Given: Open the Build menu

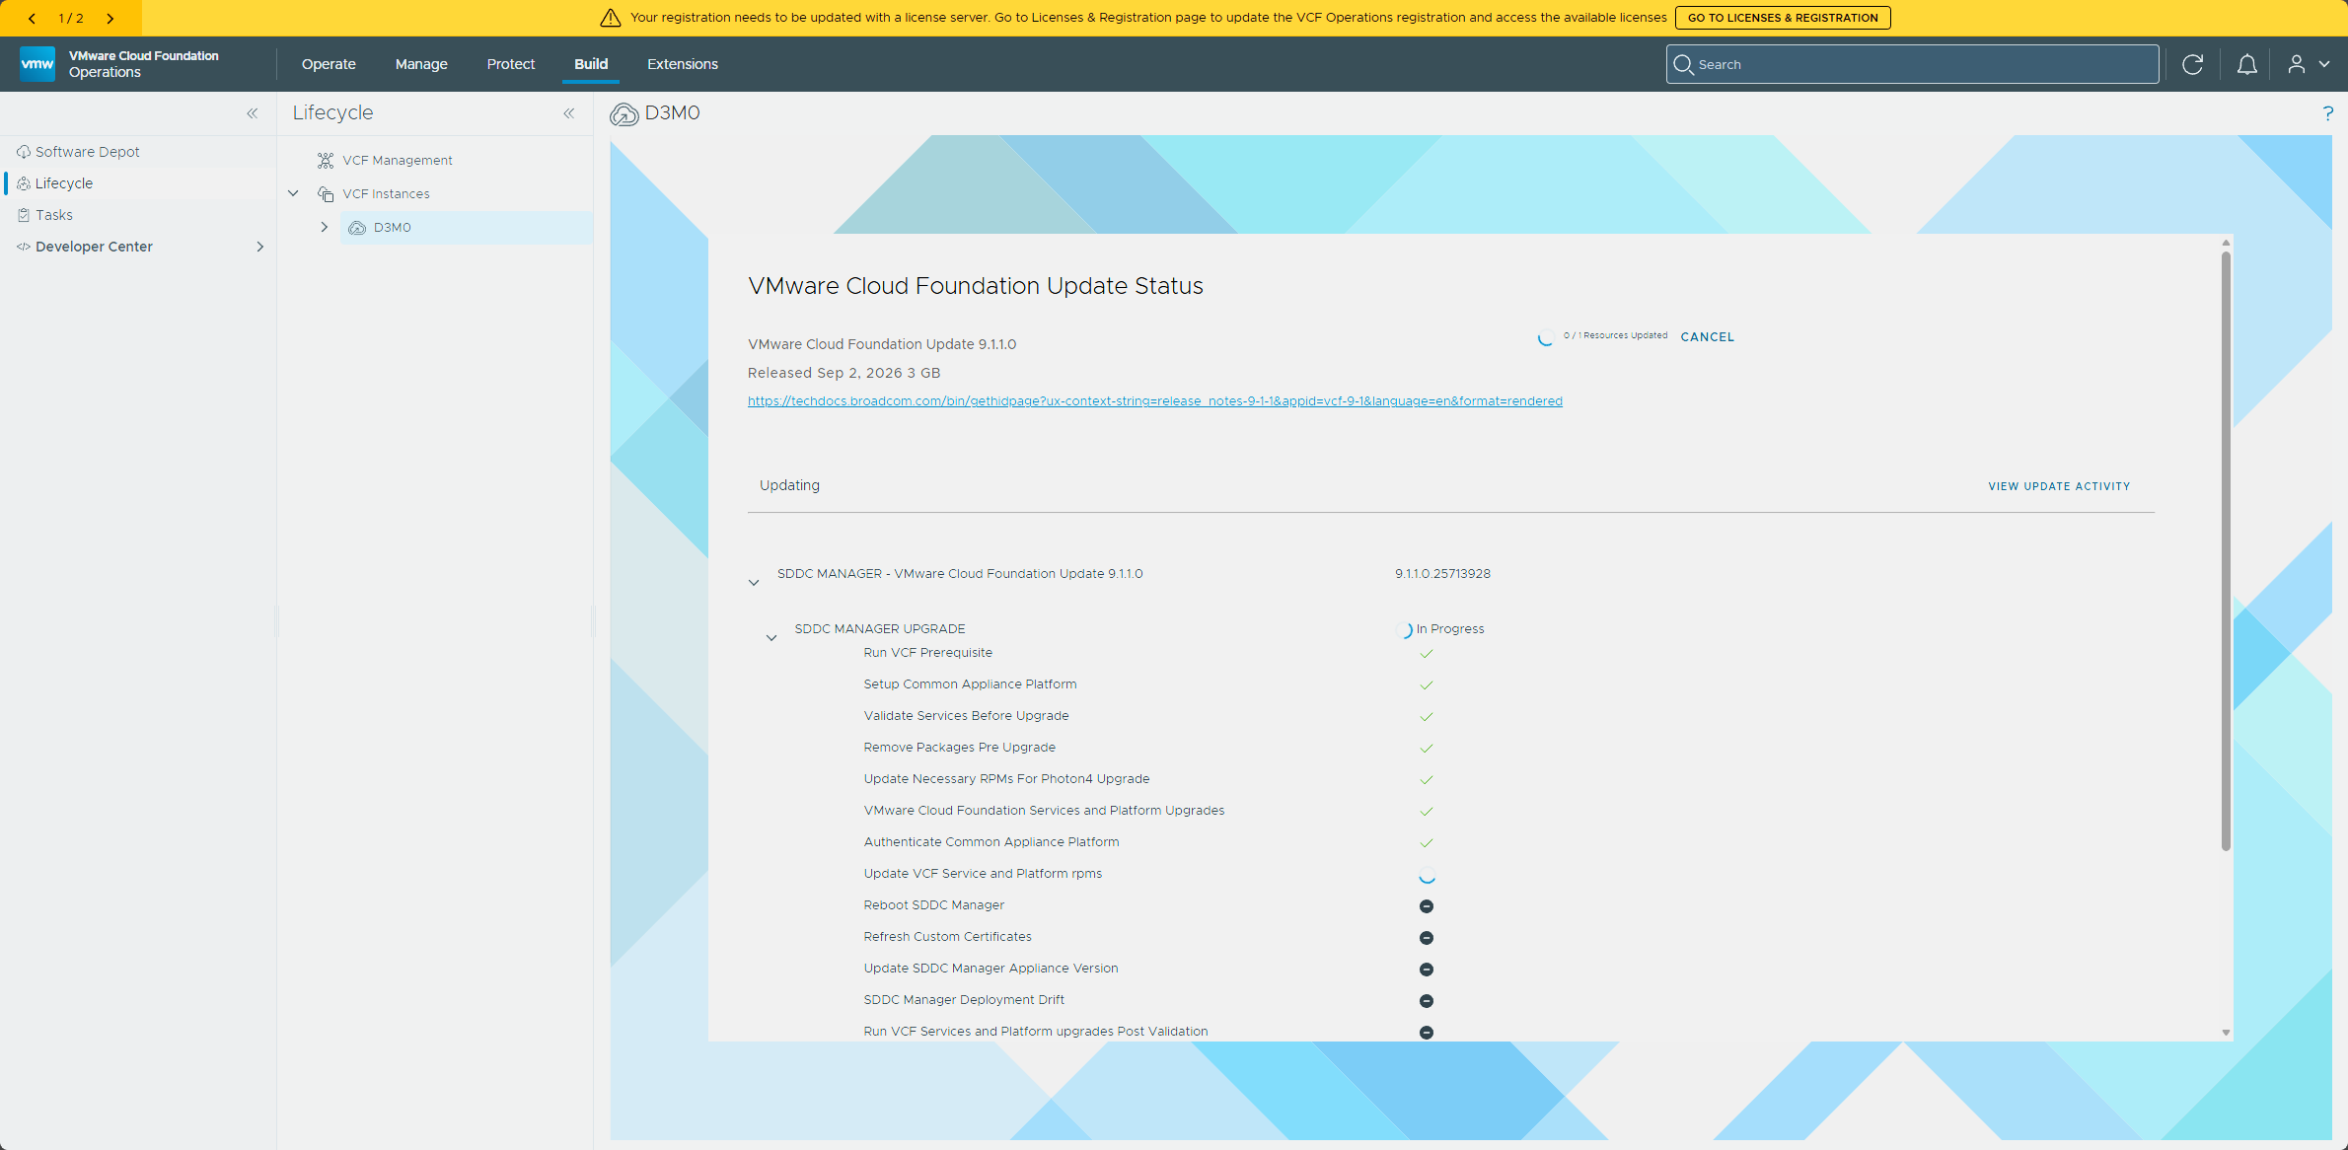Looking at the screenshot, I should (x=591, y=64).
